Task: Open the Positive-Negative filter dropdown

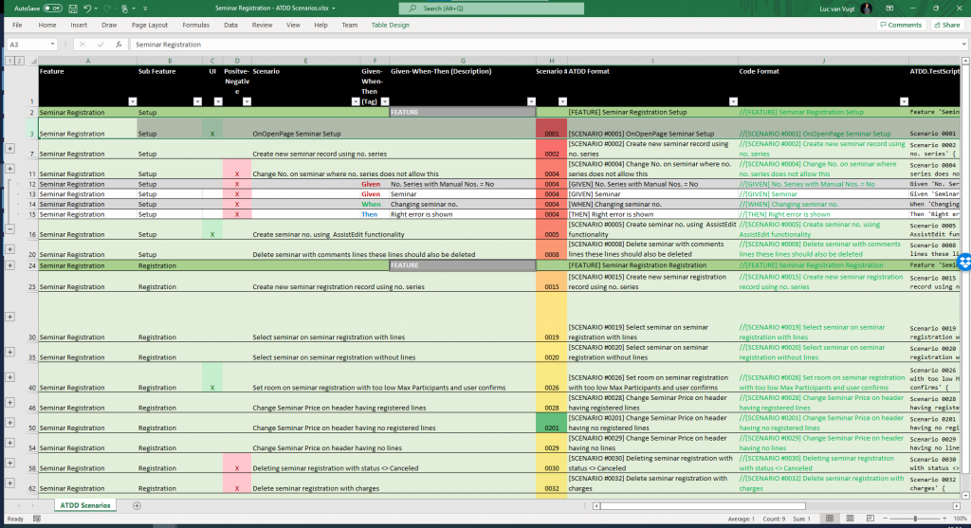Action: (247, 101)
